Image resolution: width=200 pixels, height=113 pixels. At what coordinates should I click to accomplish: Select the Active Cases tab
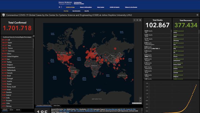coord(56,105)
